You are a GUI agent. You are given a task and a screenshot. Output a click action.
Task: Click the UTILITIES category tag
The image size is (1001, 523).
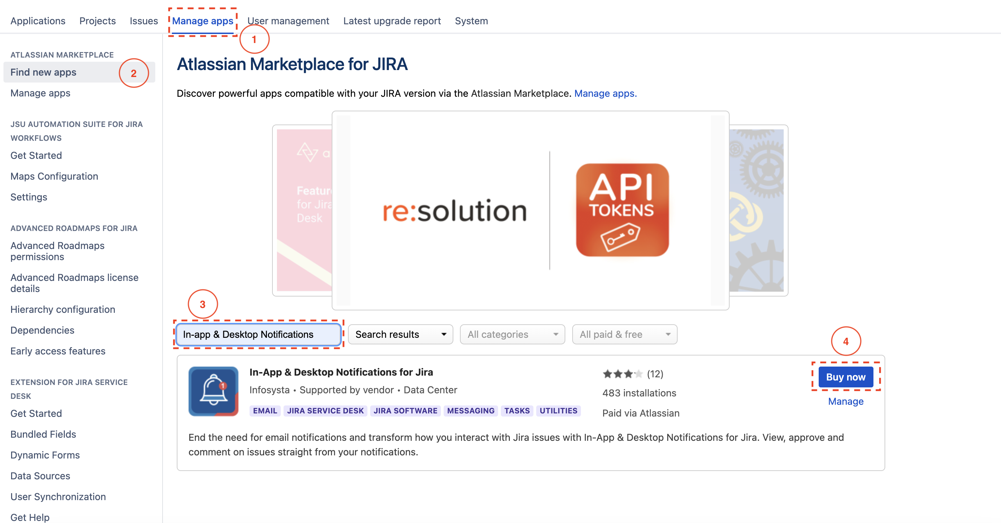tap(558, 411)
